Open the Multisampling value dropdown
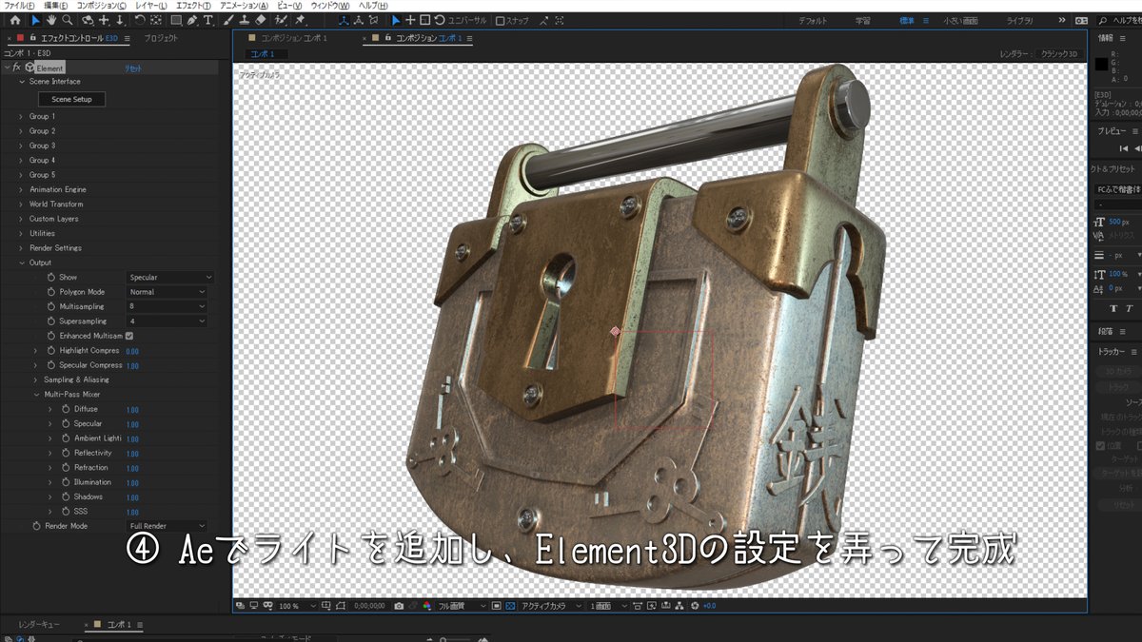 [167, 306]
